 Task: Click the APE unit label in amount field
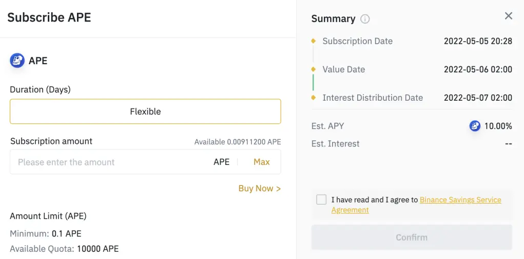point(222,162)
